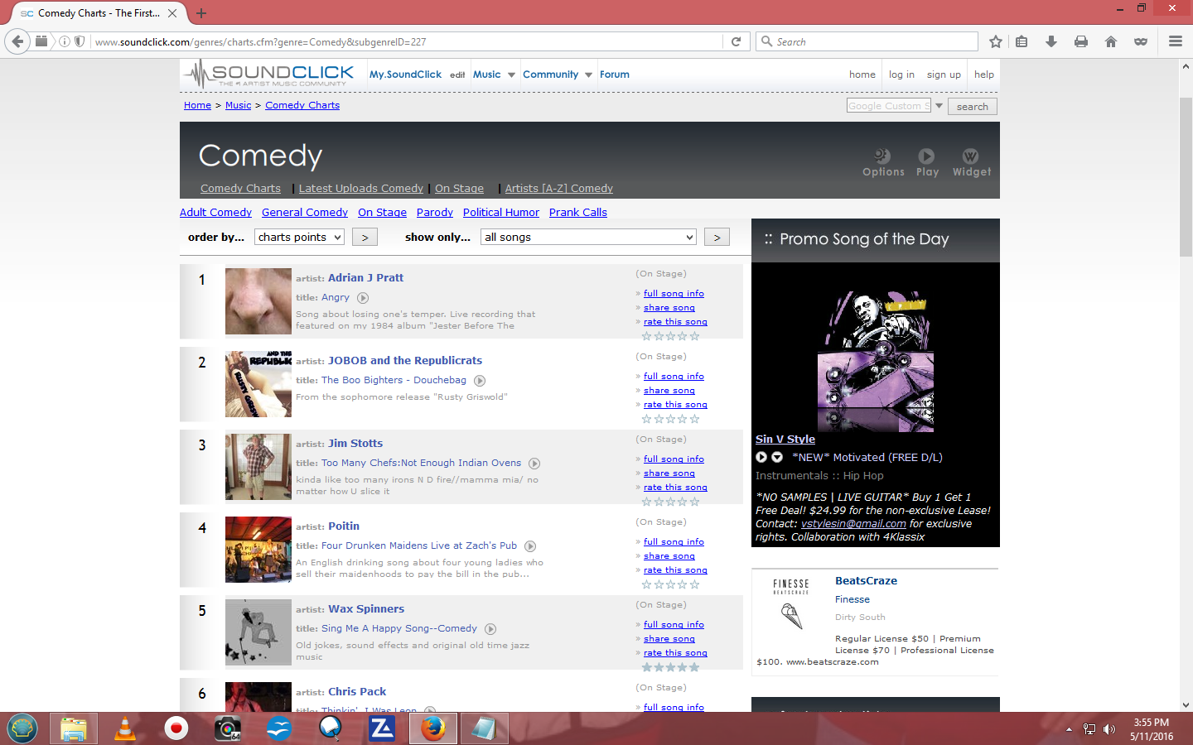Click the download arrow next to Motivated

(777, 457)
